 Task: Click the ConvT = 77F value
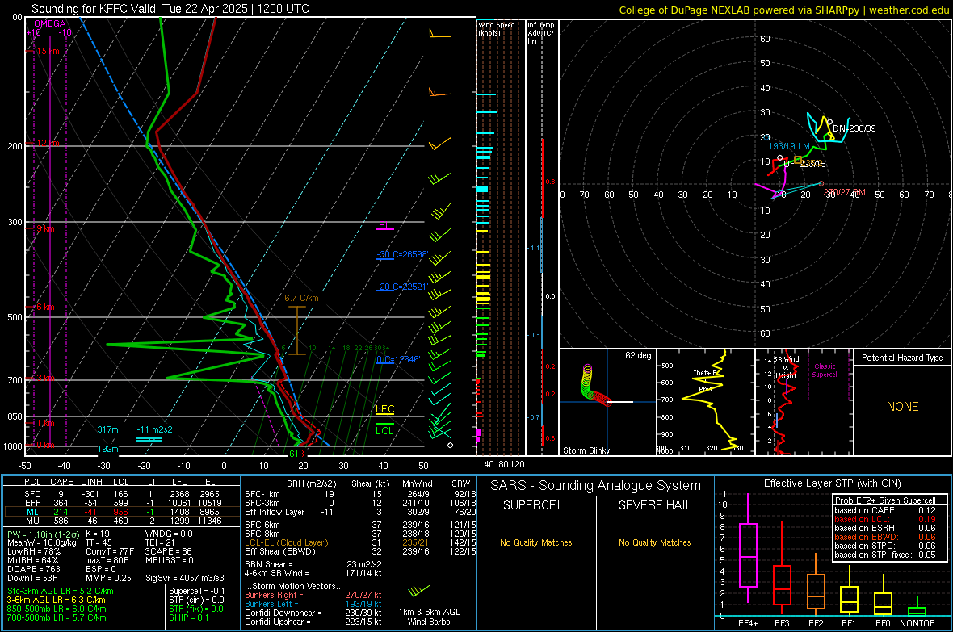pyautogui.click(x=109, y=552)
